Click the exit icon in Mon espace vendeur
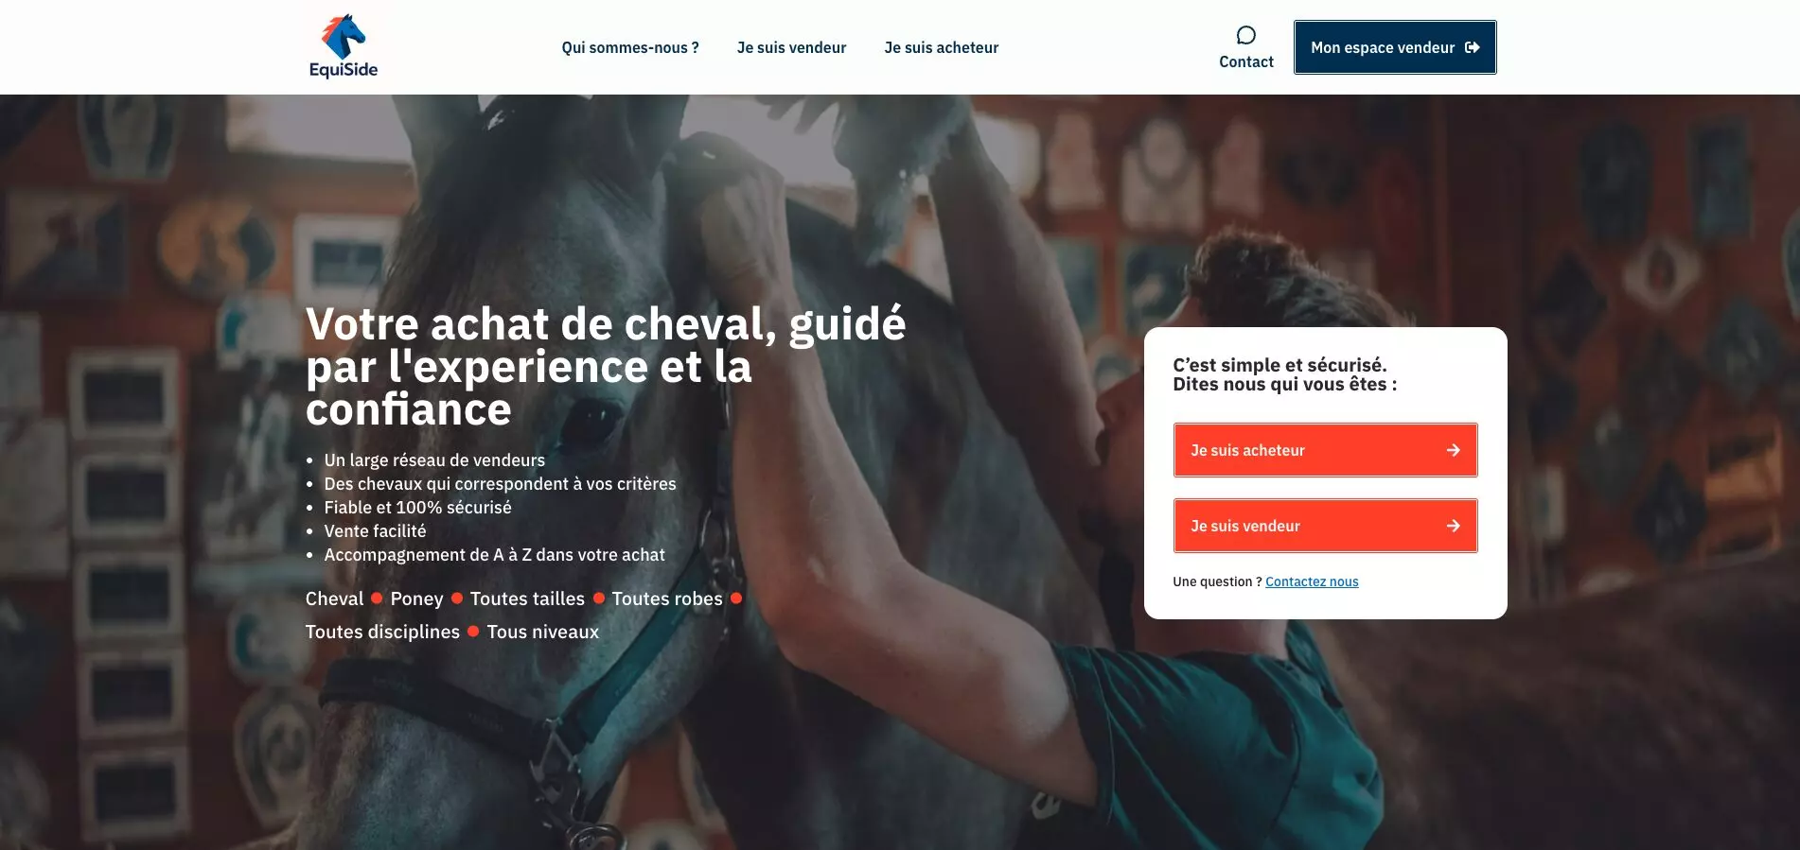1800x850 pixels. [1472, 47]
